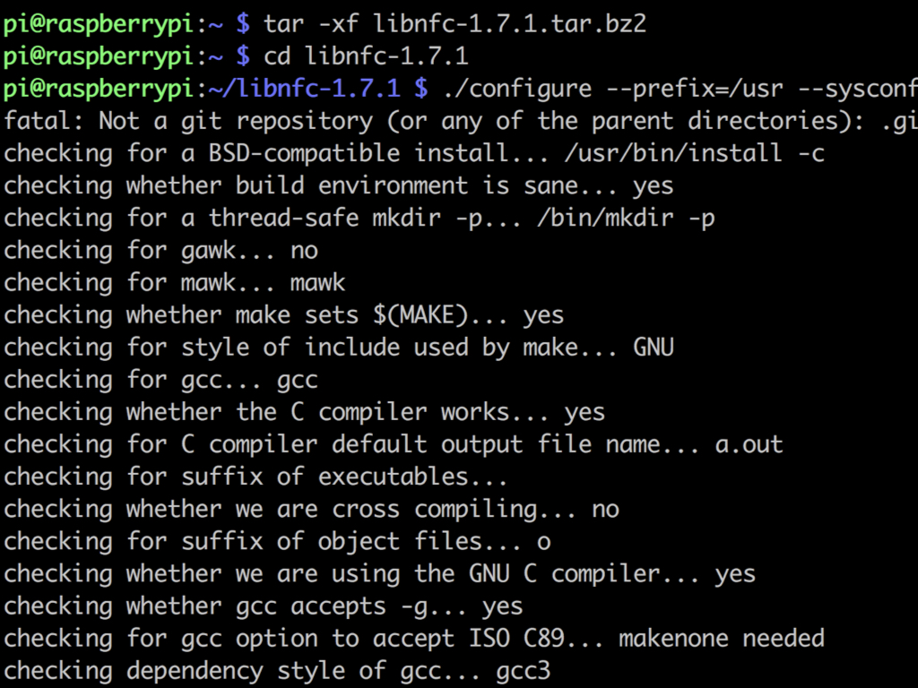Click the default output file name a.out line
The image size is (918, 688).
click(393, 444)
